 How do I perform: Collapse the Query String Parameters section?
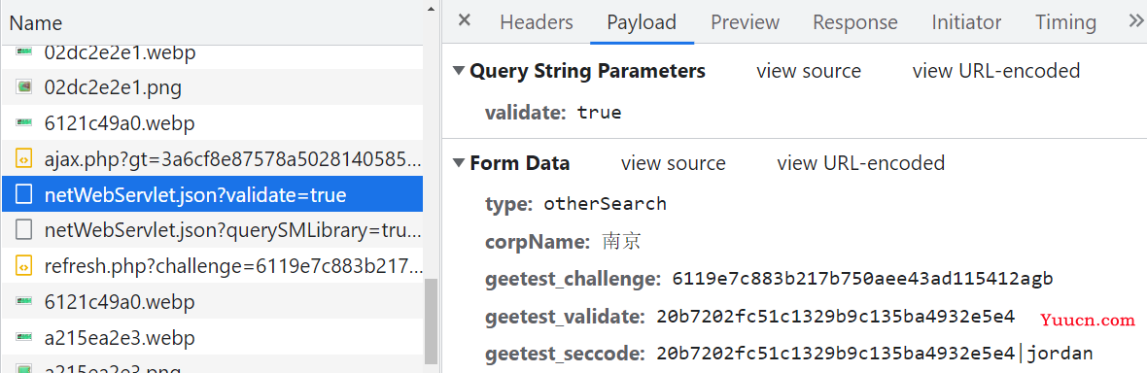(459, 71)
